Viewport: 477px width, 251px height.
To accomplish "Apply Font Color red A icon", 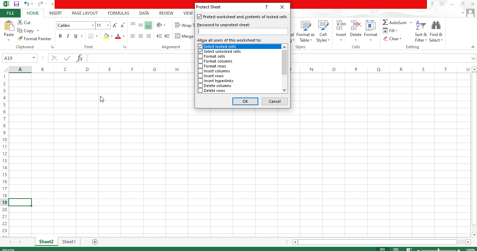I will [118, 36].
